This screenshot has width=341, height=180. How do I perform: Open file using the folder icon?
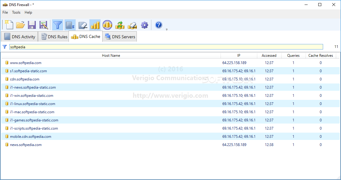click(x=20, y=25)
